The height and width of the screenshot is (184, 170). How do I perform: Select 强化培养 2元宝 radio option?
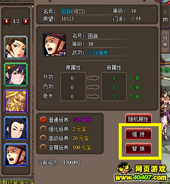click(43, 129)
